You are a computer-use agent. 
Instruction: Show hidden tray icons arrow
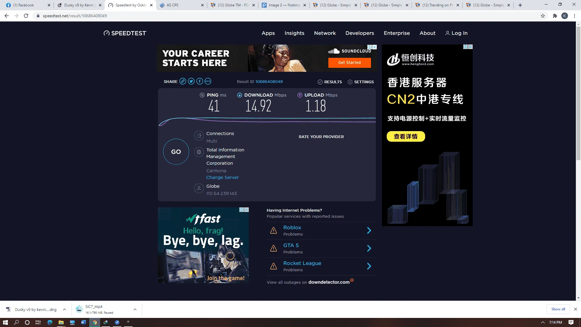[x=543, y=322]
